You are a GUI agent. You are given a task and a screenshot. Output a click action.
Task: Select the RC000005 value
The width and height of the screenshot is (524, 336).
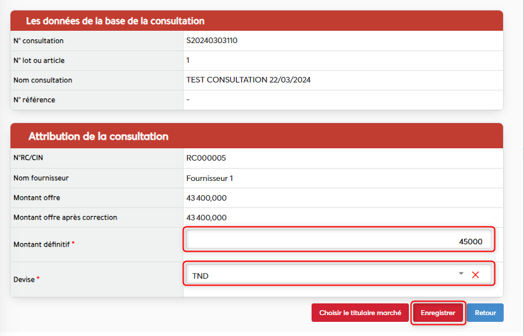click(206, 158)
